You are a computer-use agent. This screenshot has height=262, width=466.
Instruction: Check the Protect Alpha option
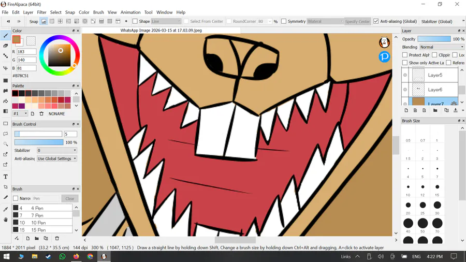(x=405, y=55)
